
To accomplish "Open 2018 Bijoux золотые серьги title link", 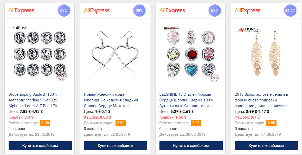I will click(x=261, y=100).
